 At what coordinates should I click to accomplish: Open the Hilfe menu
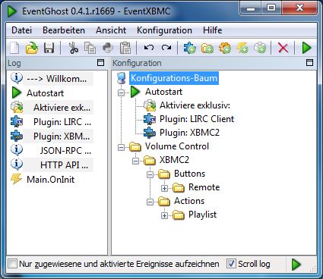click(213, 30)
